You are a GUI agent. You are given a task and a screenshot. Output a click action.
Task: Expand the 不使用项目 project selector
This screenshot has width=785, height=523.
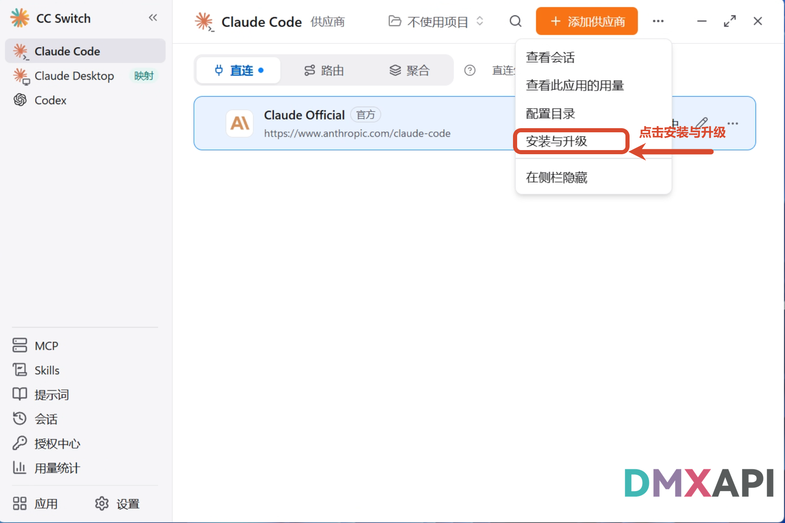pos(436,21)
